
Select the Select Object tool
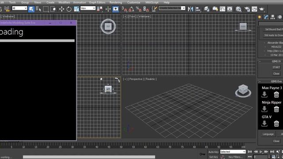tap(31, 9)
